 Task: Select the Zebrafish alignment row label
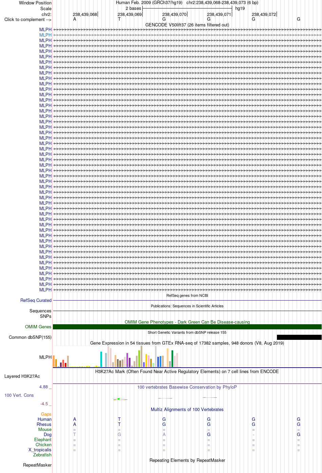click(x=42, y=455)
